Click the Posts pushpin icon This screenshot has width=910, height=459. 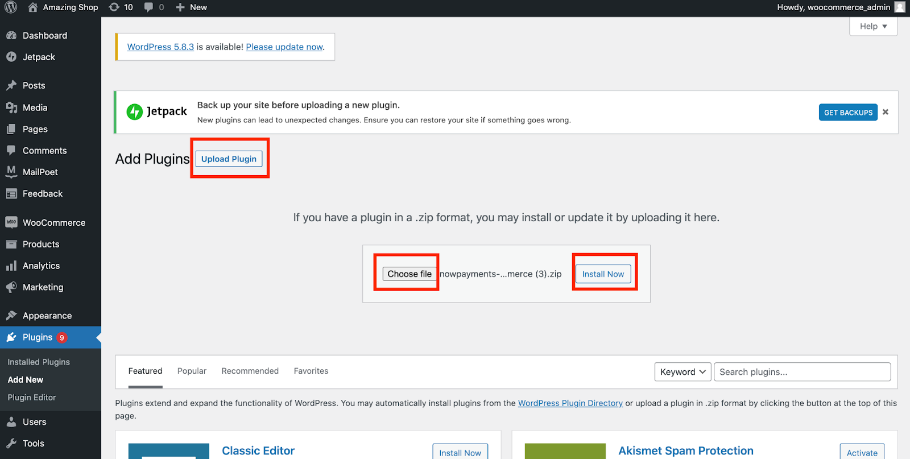coord(11,85)
